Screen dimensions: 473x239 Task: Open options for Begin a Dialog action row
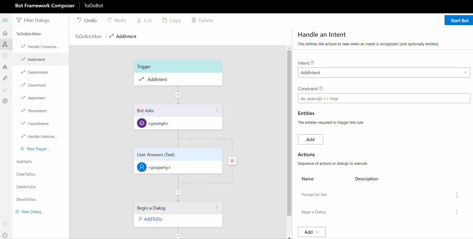pyautogui.click(x=457, y=212)
